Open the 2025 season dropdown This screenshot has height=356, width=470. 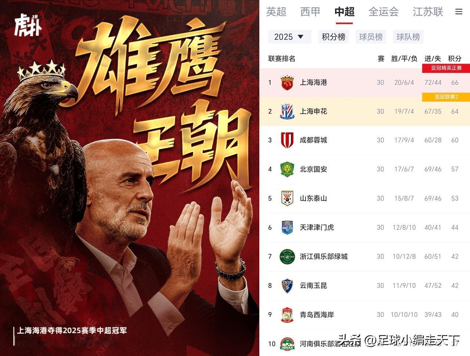coord(289,37)
